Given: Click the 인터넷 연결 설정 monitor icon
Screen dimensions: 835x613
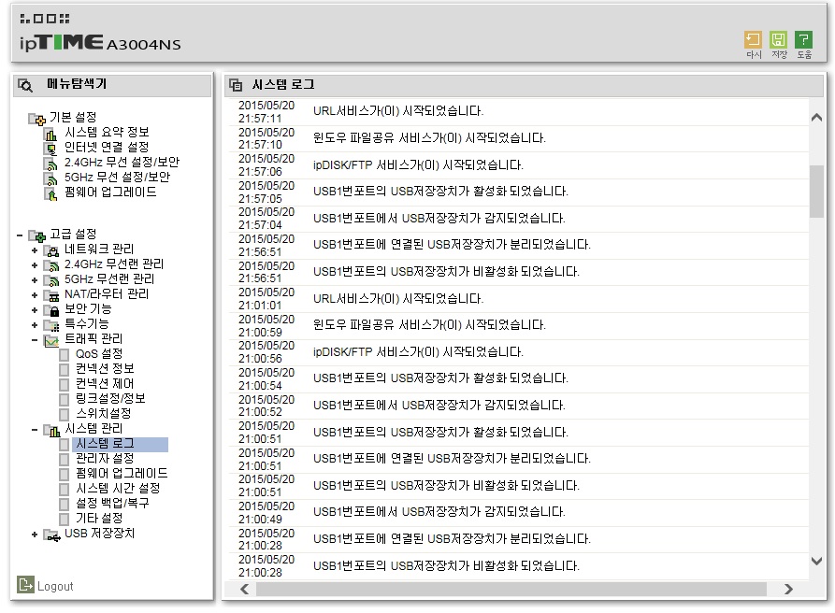Looking at the screenshot, I should 51,148.
